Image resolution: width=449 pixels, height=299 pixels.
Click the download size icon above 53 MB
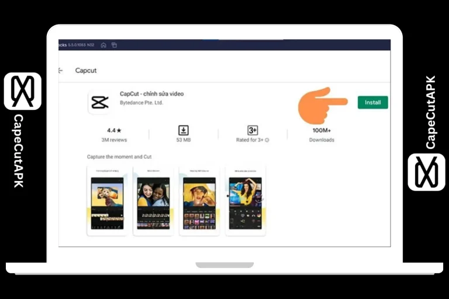(183, 130)
